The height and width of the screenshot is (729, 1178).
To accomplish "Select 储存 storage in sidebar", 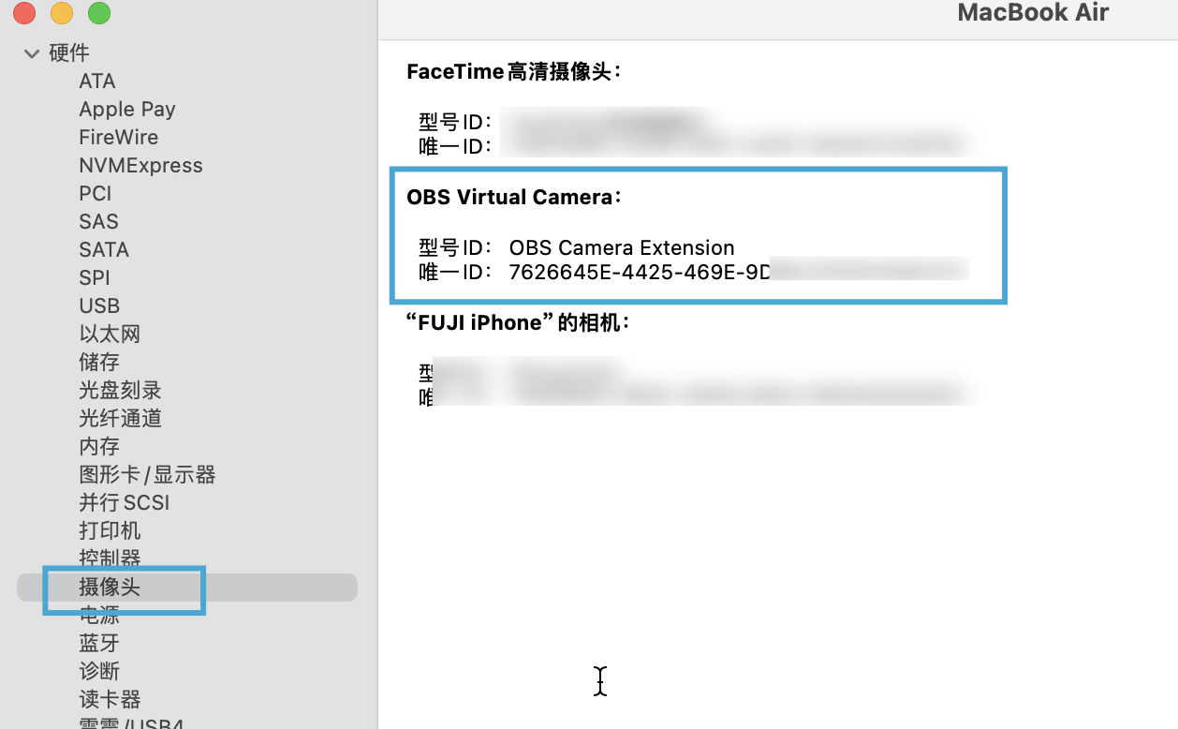I will (99, 363).
